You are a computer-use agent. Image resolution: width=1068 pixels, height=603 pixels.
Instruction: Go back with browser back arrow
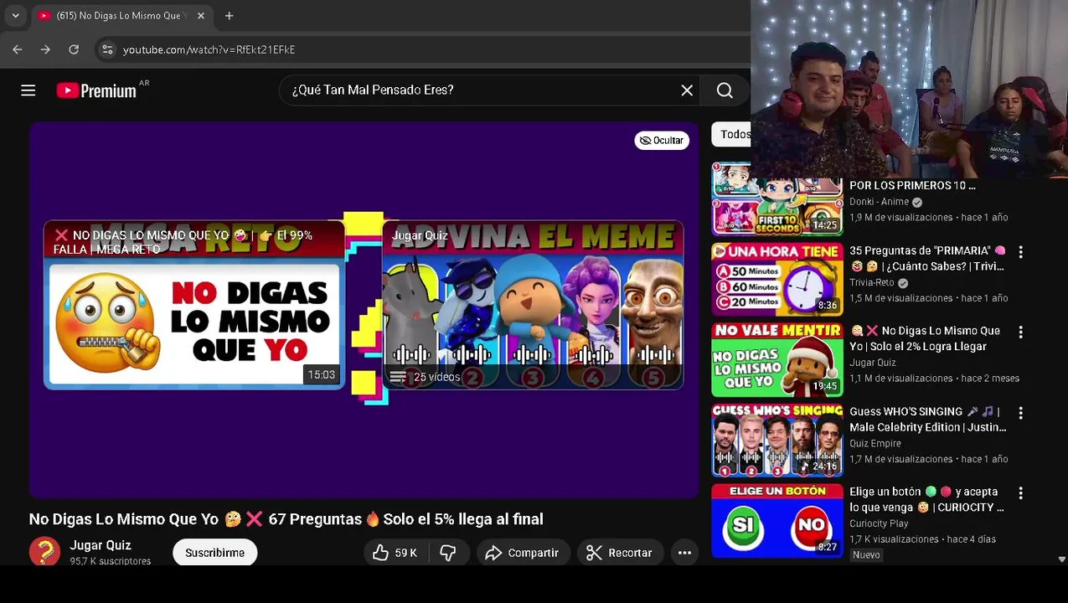pos(18,49)
